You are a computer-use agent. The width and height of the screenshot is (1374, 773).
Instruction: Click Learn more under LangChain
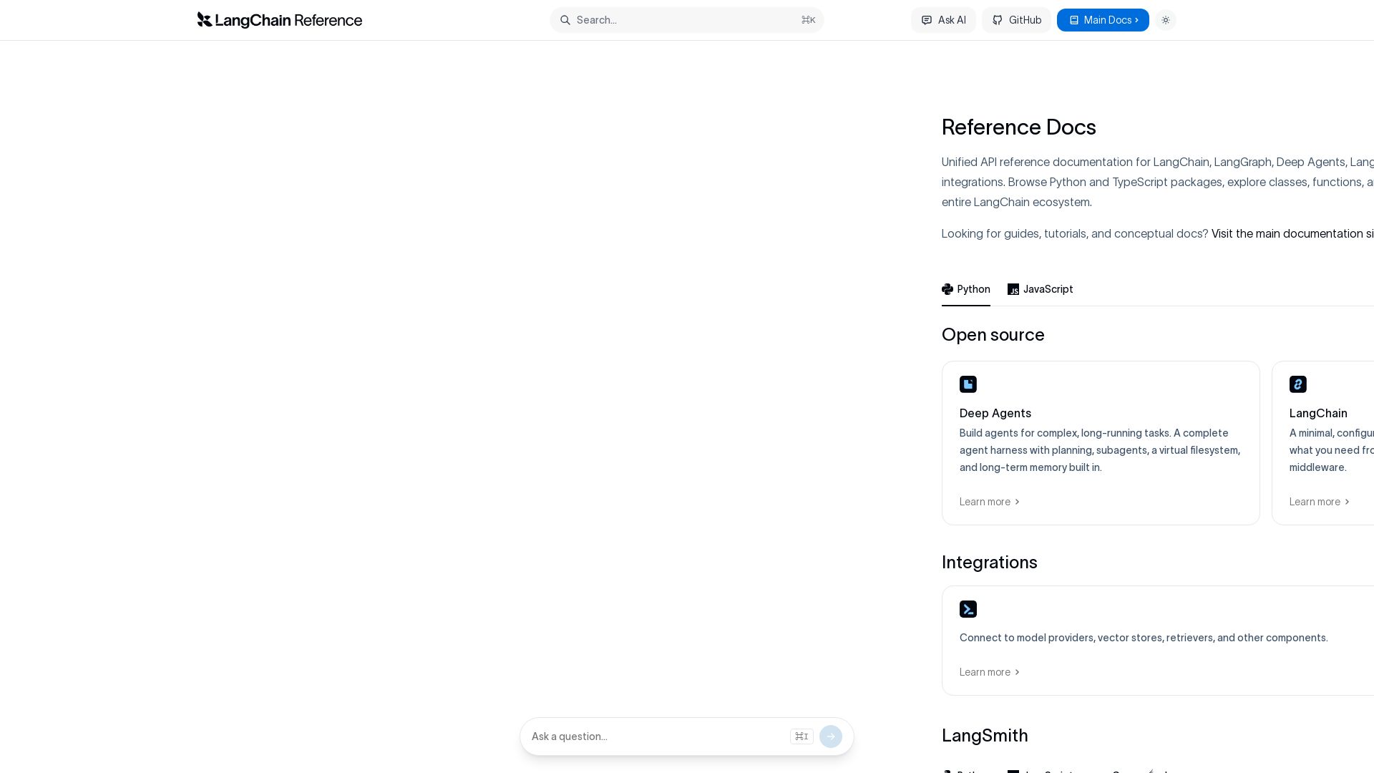[x=1320, y=502]
